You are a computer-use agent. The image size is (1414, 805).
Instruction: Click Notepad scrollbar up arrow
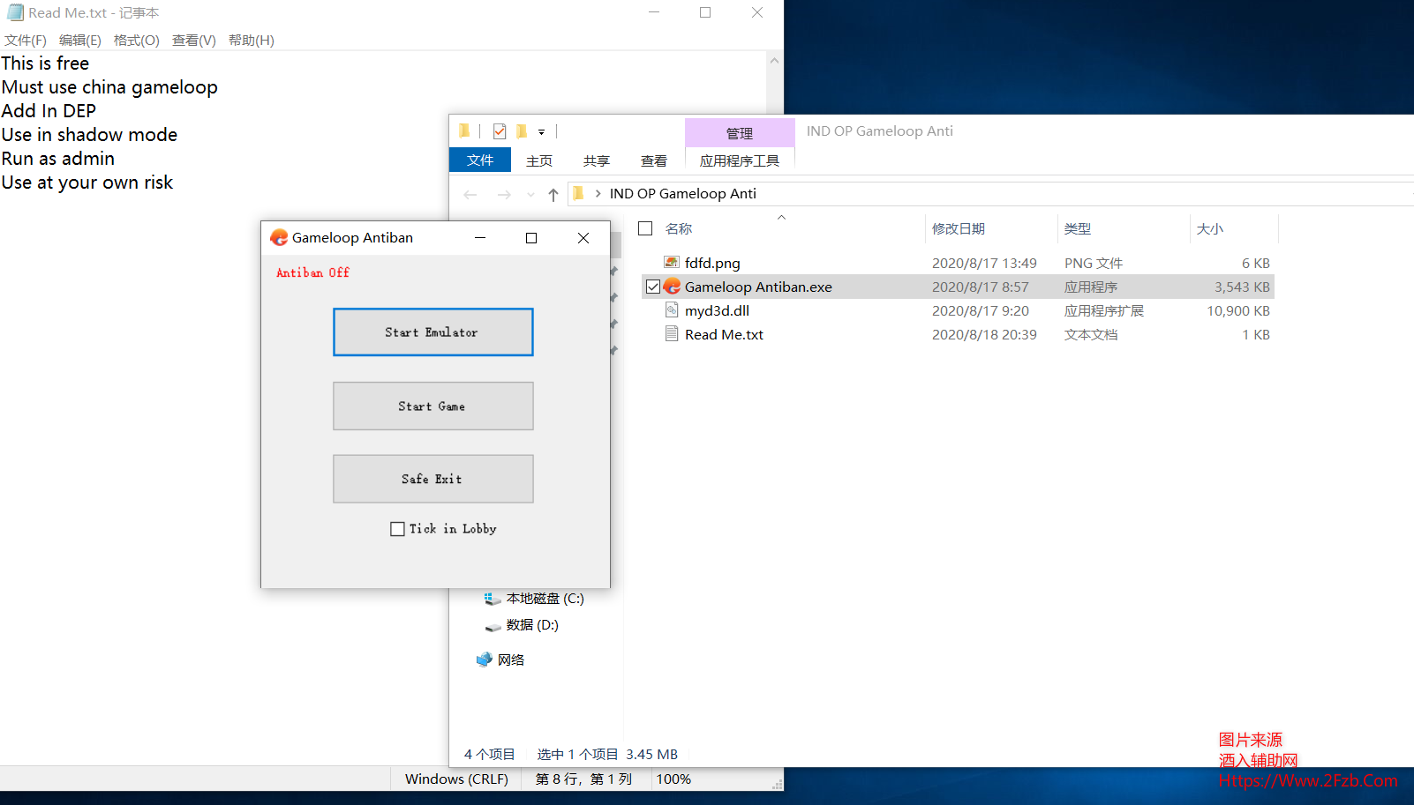(x=774, y=61)
